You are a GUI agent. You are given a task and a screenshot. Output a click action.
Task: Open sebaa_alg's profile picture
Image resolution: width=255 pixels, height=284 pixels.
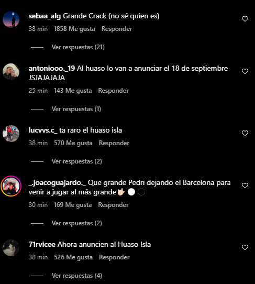click(11, 19)
